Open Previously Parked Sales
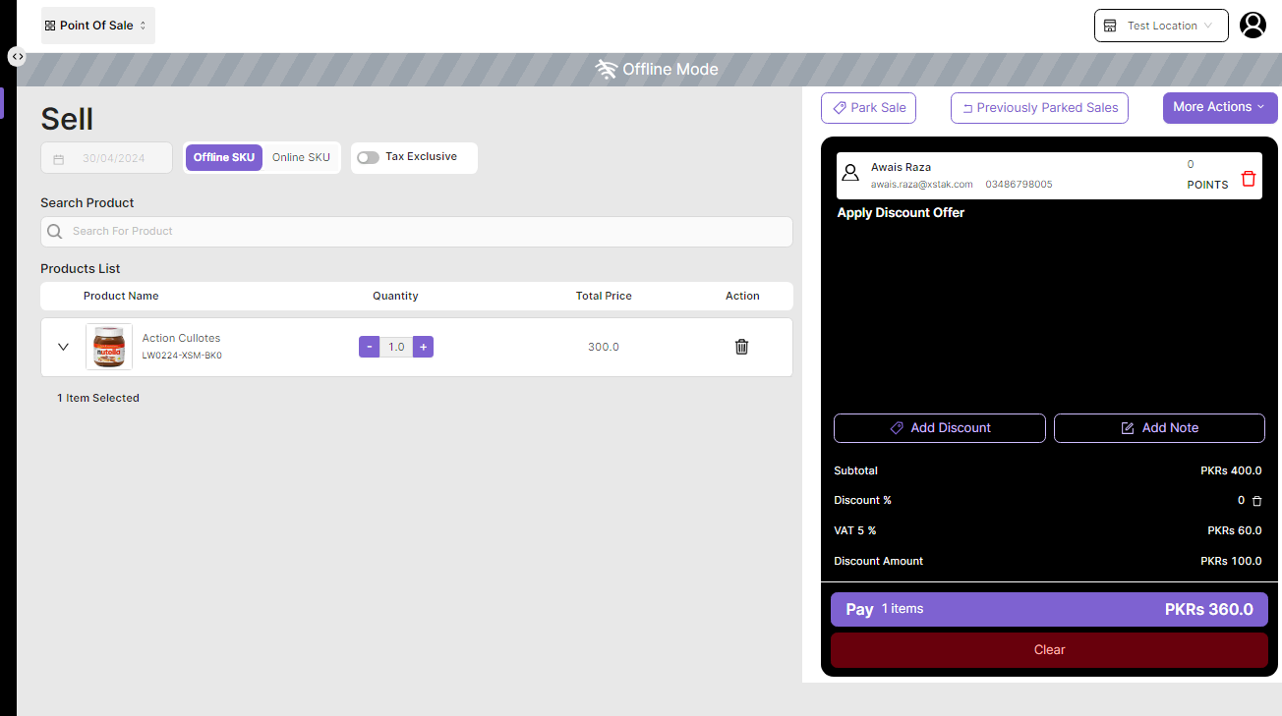 coord(1039,108)
